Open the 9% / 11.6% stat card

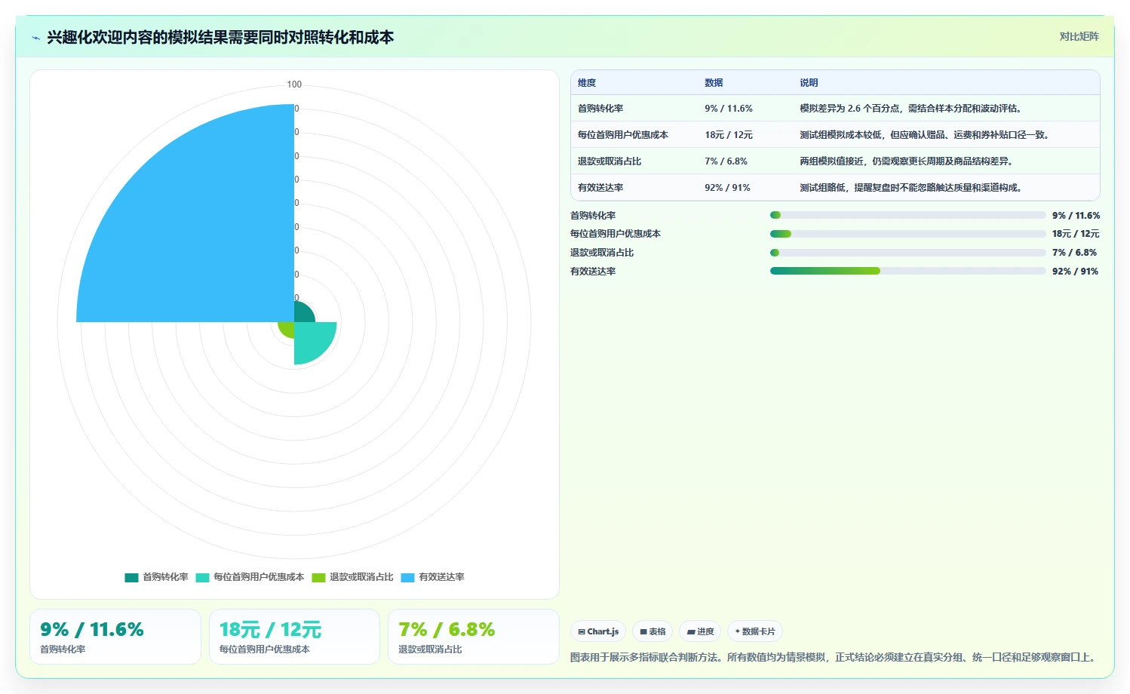(115, 637)
